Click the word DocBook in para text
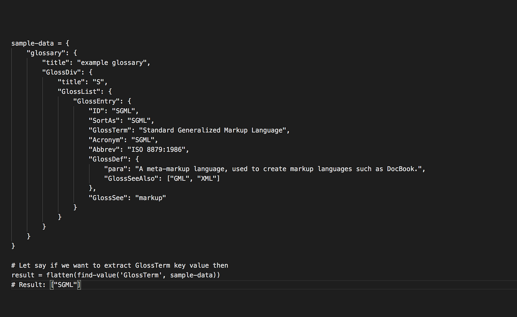The image size is (517, 317). pyautogui.click(x=402, y=169)
